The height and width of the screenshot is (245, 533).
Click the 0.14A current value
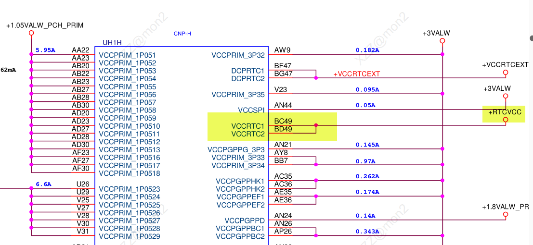coord(365,216)
